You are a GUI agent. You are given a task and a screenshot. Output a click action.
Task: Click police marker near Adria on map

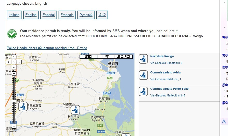pyautogui.click(x=75, y=110)
